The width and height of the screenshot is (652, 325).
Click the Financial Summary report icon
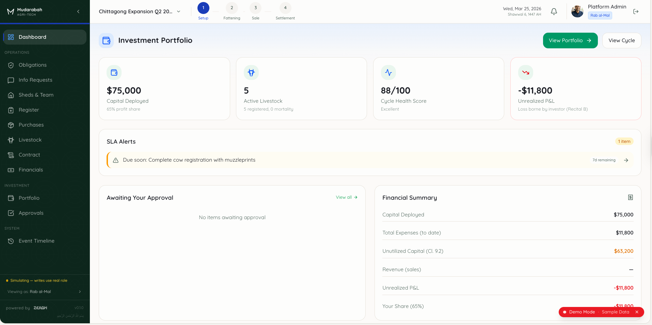630,197
